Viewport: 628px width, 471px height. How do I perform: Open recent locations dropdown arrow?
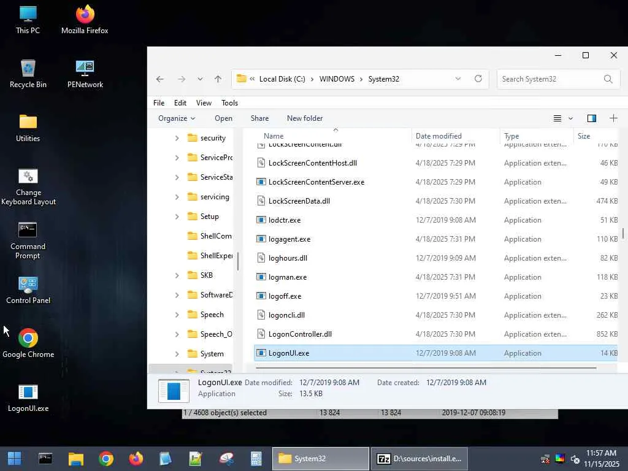[x=200, y=79]
